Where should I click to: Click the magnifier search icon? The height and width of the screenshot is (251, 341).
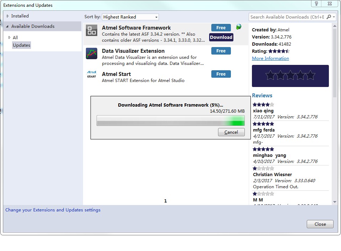click(329, 17)
